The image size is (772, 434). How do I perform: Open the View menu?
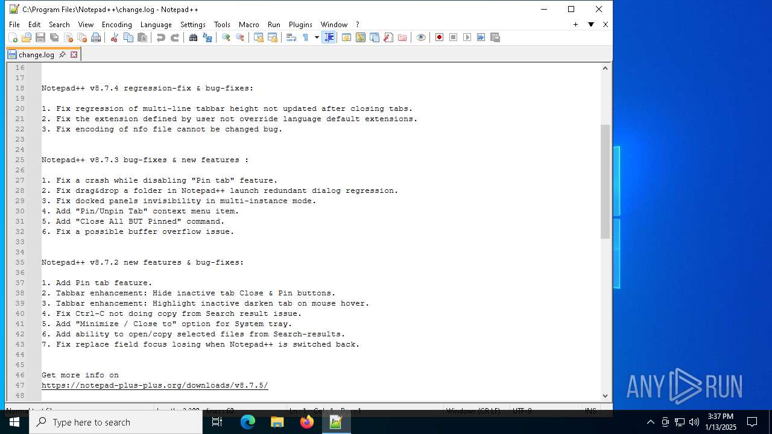[86, 25]
